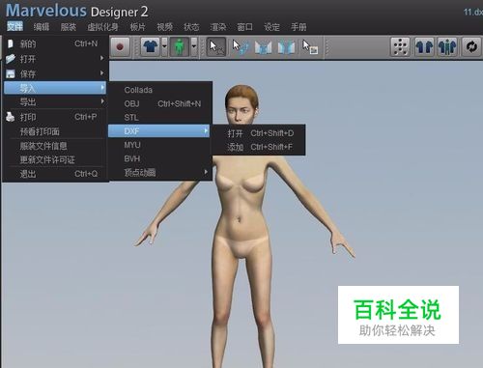
Task: Expand the 顶点动画 submenu arrow
Action: [206, 172]
